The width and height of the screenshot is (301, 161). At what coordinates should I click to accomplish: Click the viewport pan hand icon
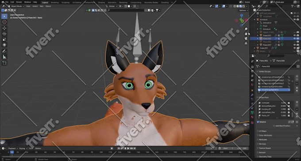click(246, 34)
